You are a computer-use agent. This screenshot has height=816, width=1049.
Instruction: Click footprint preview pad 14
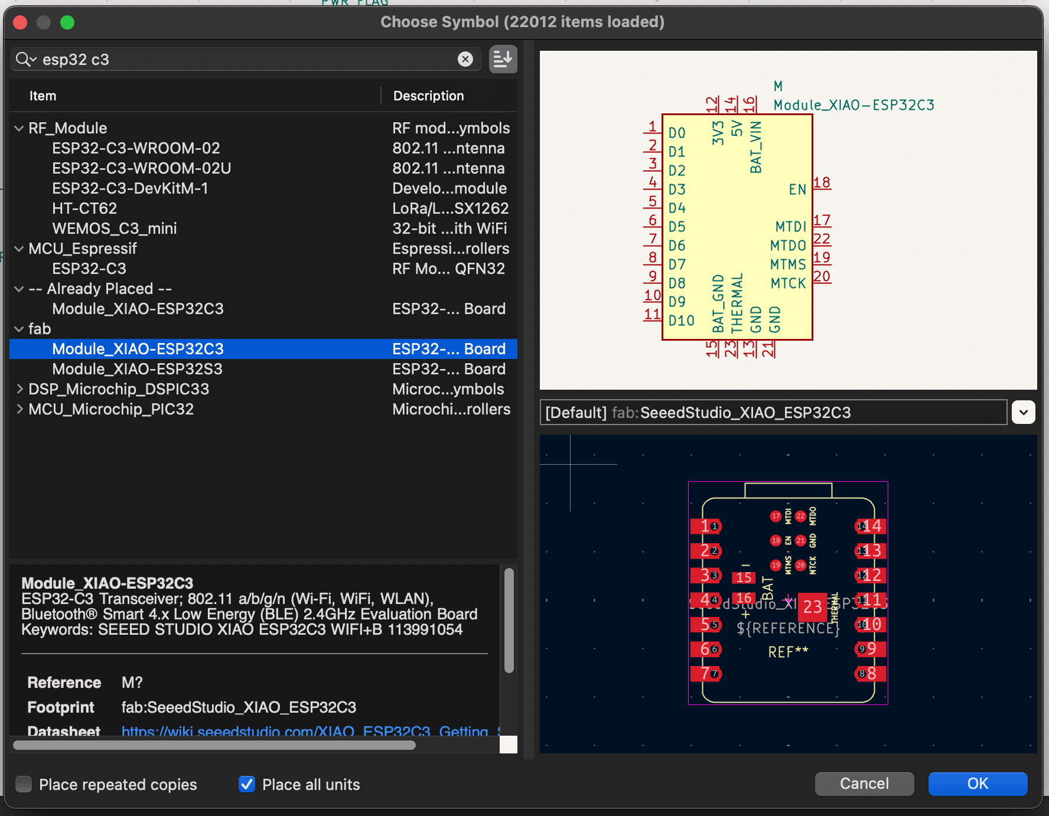point(871,526)
